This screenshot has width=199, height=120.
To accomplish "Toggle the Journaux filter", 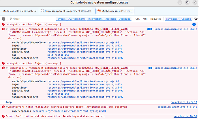I will (110, 19).
